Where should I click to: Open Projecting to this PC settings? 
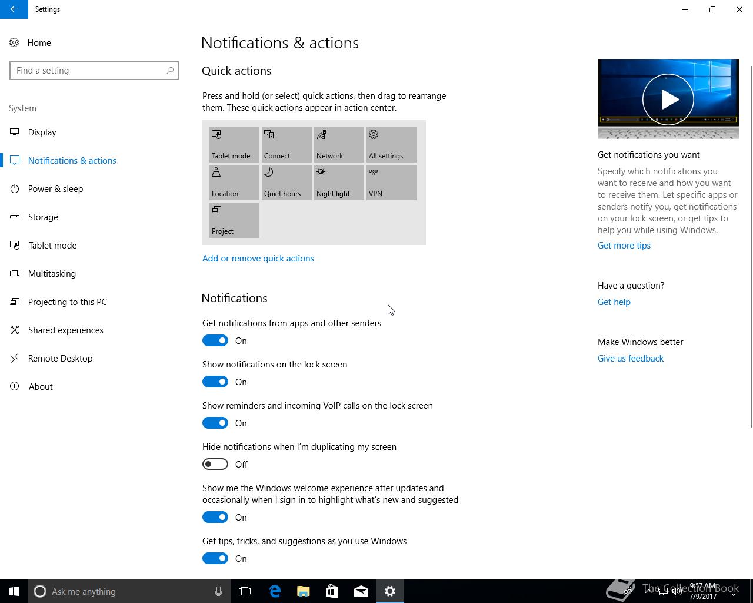[94, 301]
